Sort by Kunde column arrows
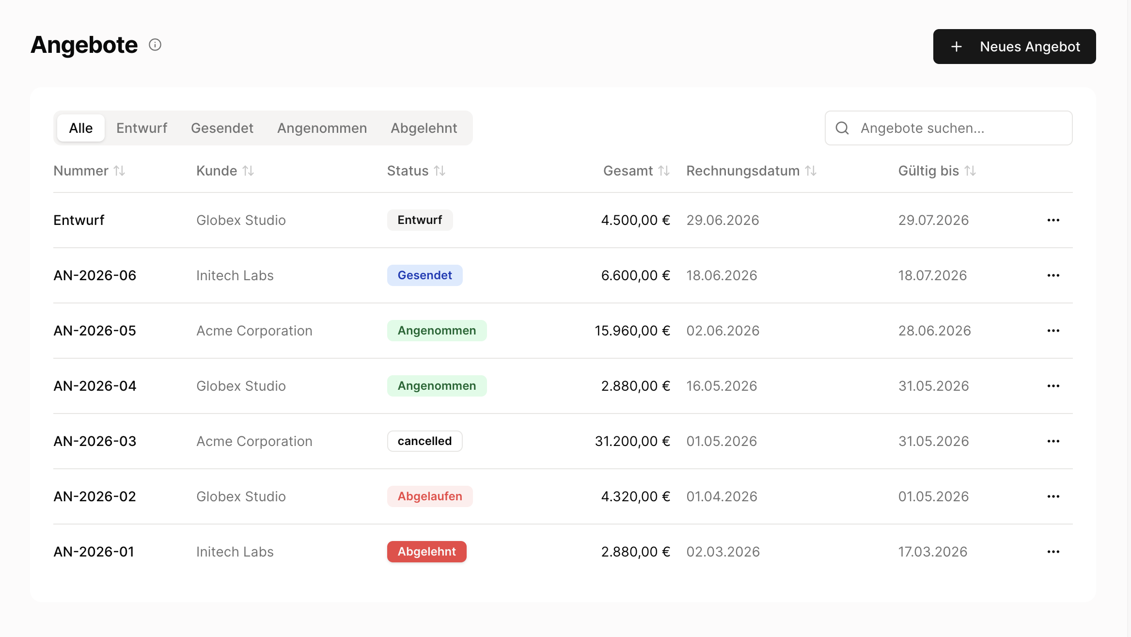Screen dimensions: 1131x637 (x=248, y=171)
